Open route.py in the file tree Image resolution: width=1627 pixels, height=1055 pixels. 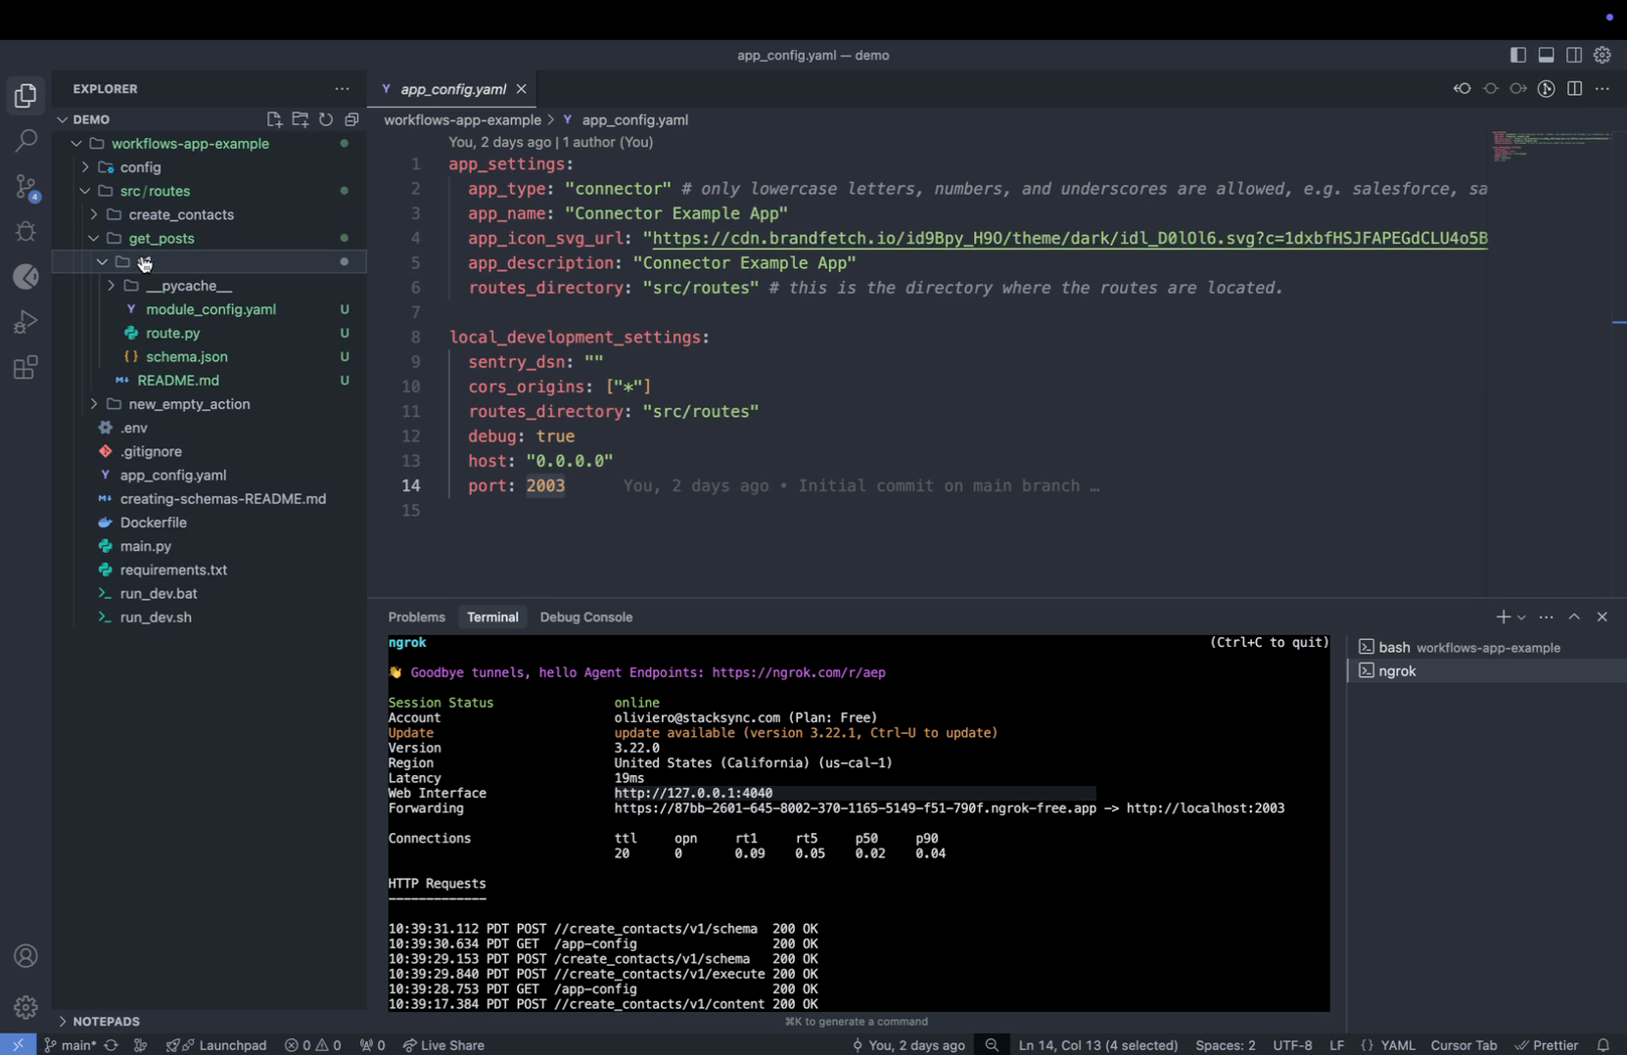172,333
